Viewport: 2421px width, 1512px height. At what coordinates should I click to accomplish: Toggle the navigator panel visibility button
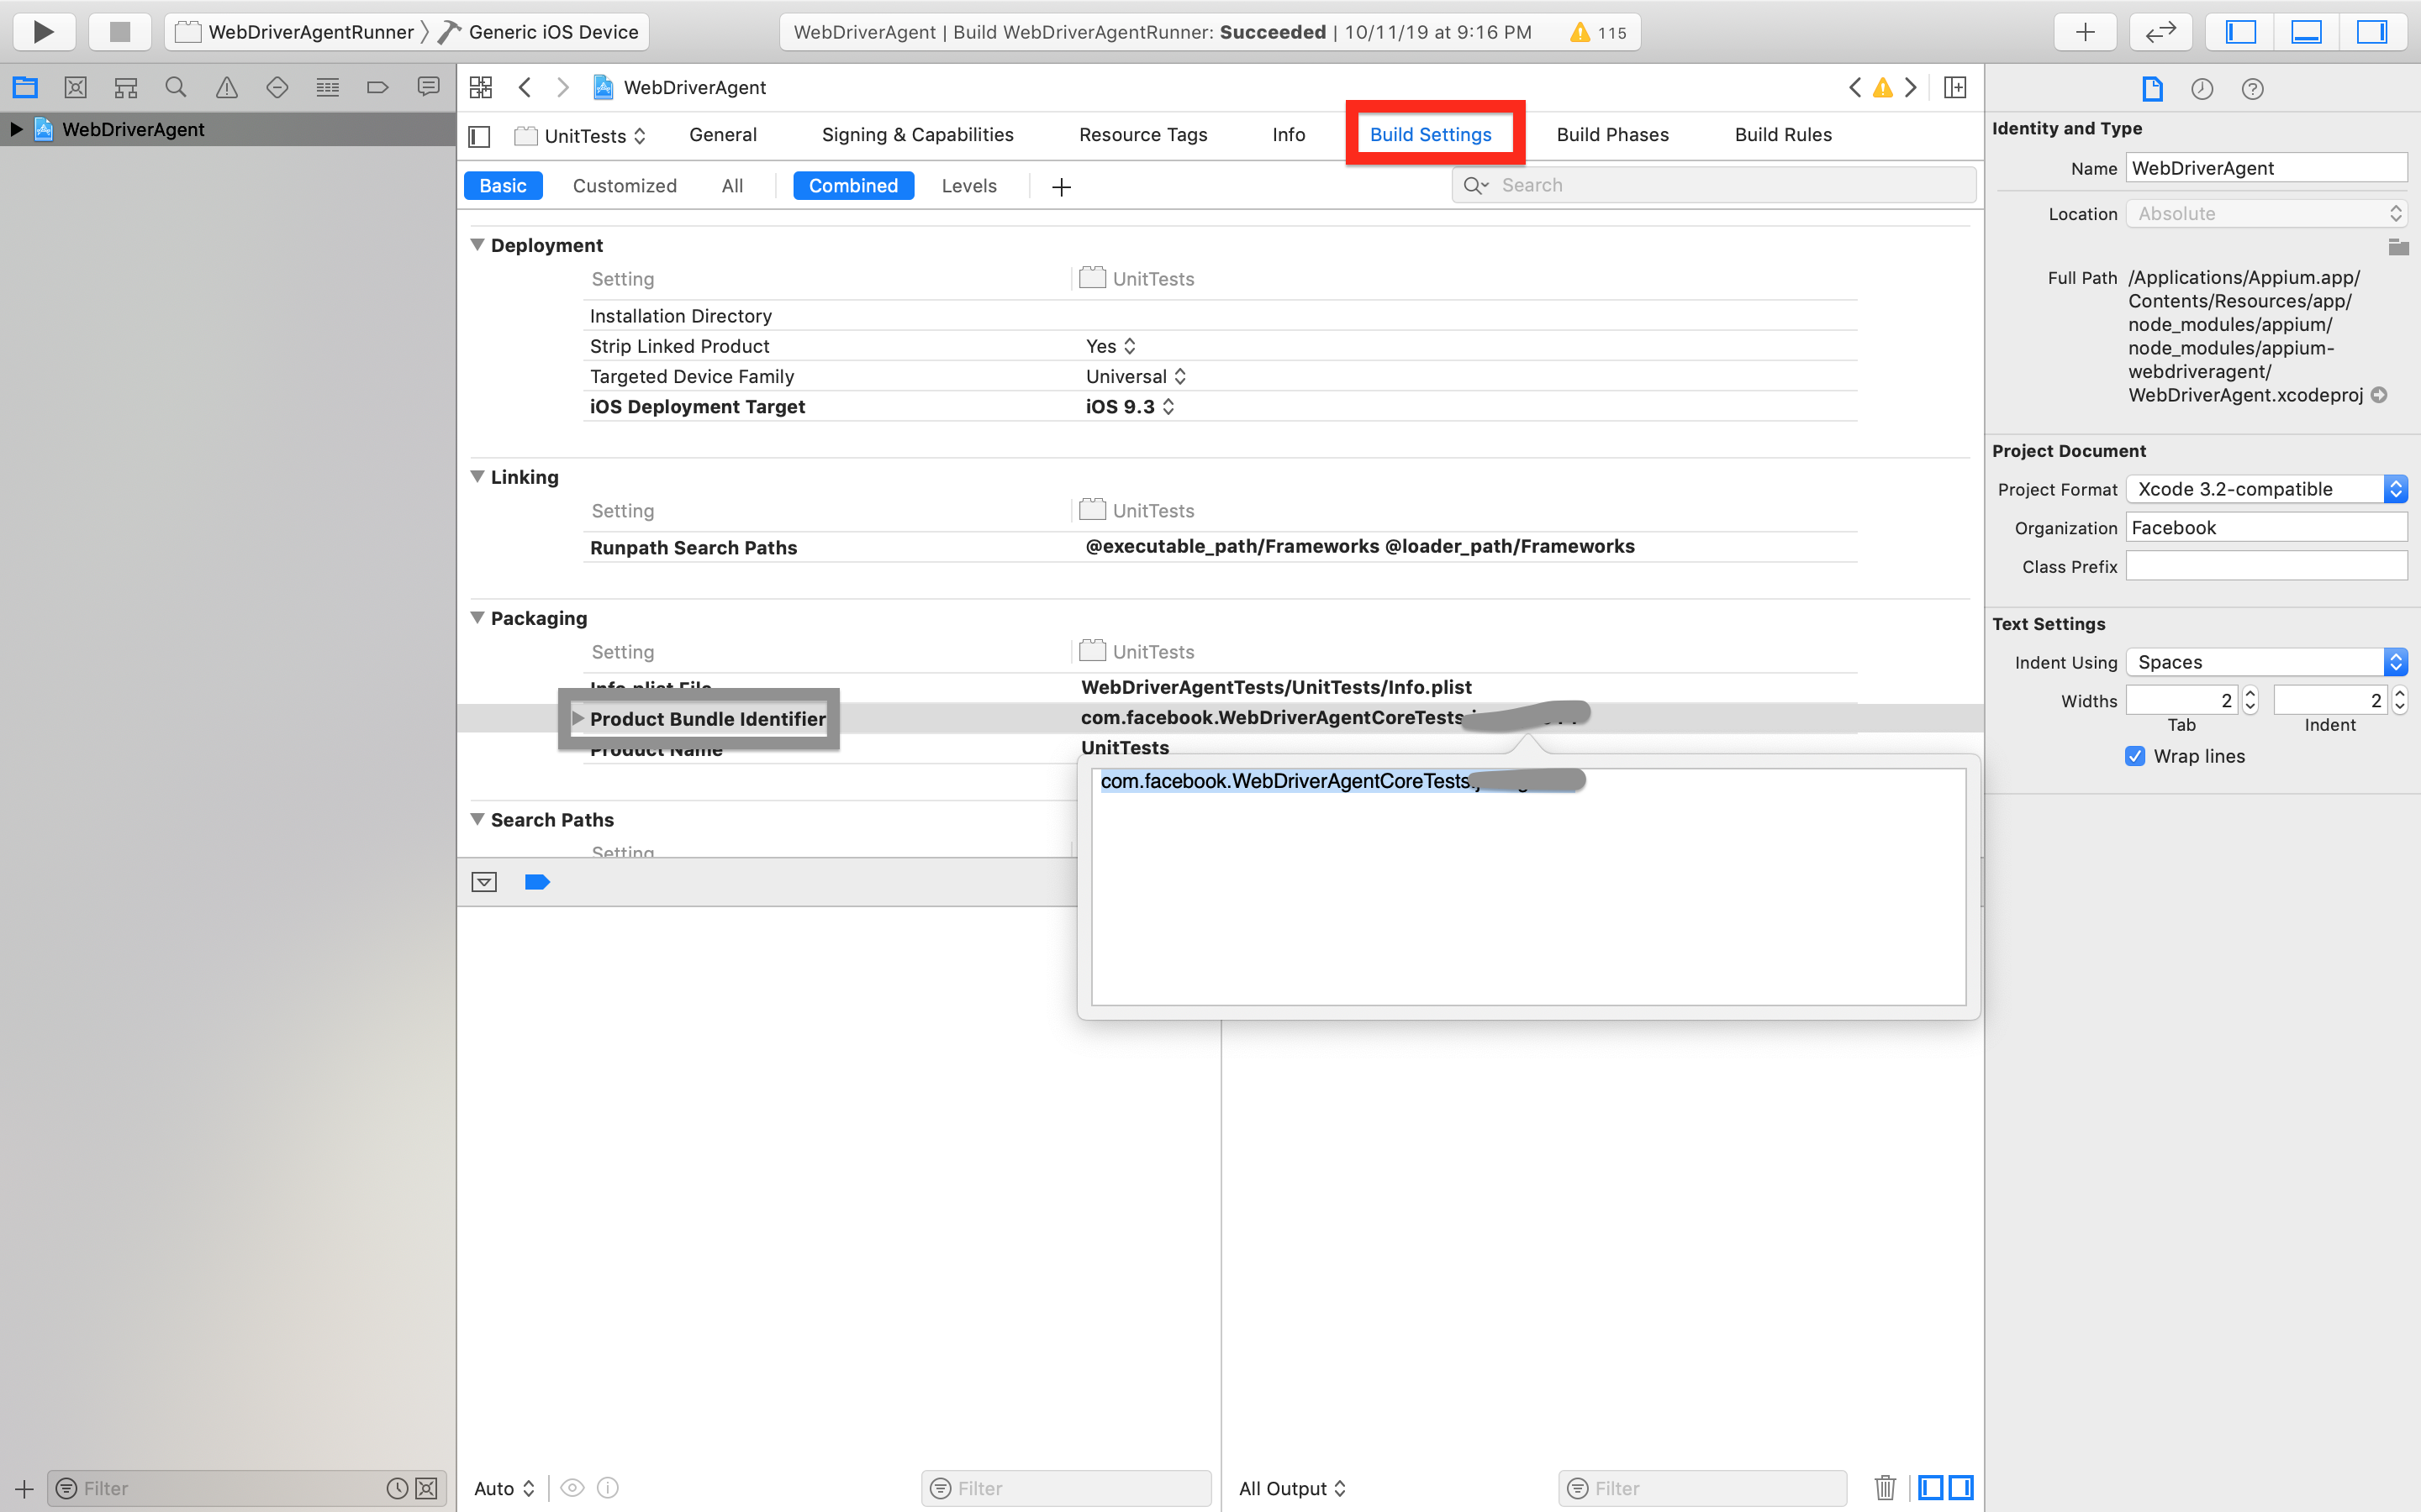point(2240,31)
